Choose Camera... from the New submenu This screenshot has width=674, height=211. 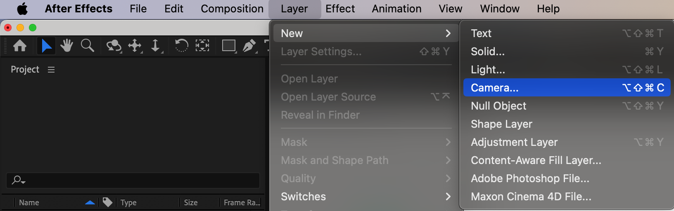point(567,88)
